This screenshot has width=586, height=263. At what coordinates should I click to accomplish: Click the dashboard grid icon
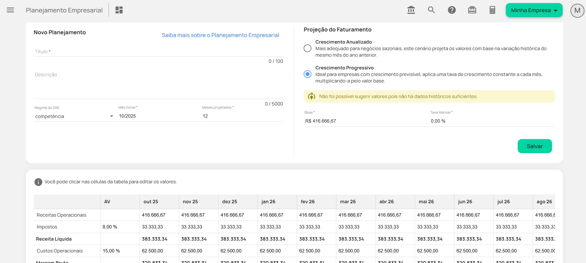119,10
